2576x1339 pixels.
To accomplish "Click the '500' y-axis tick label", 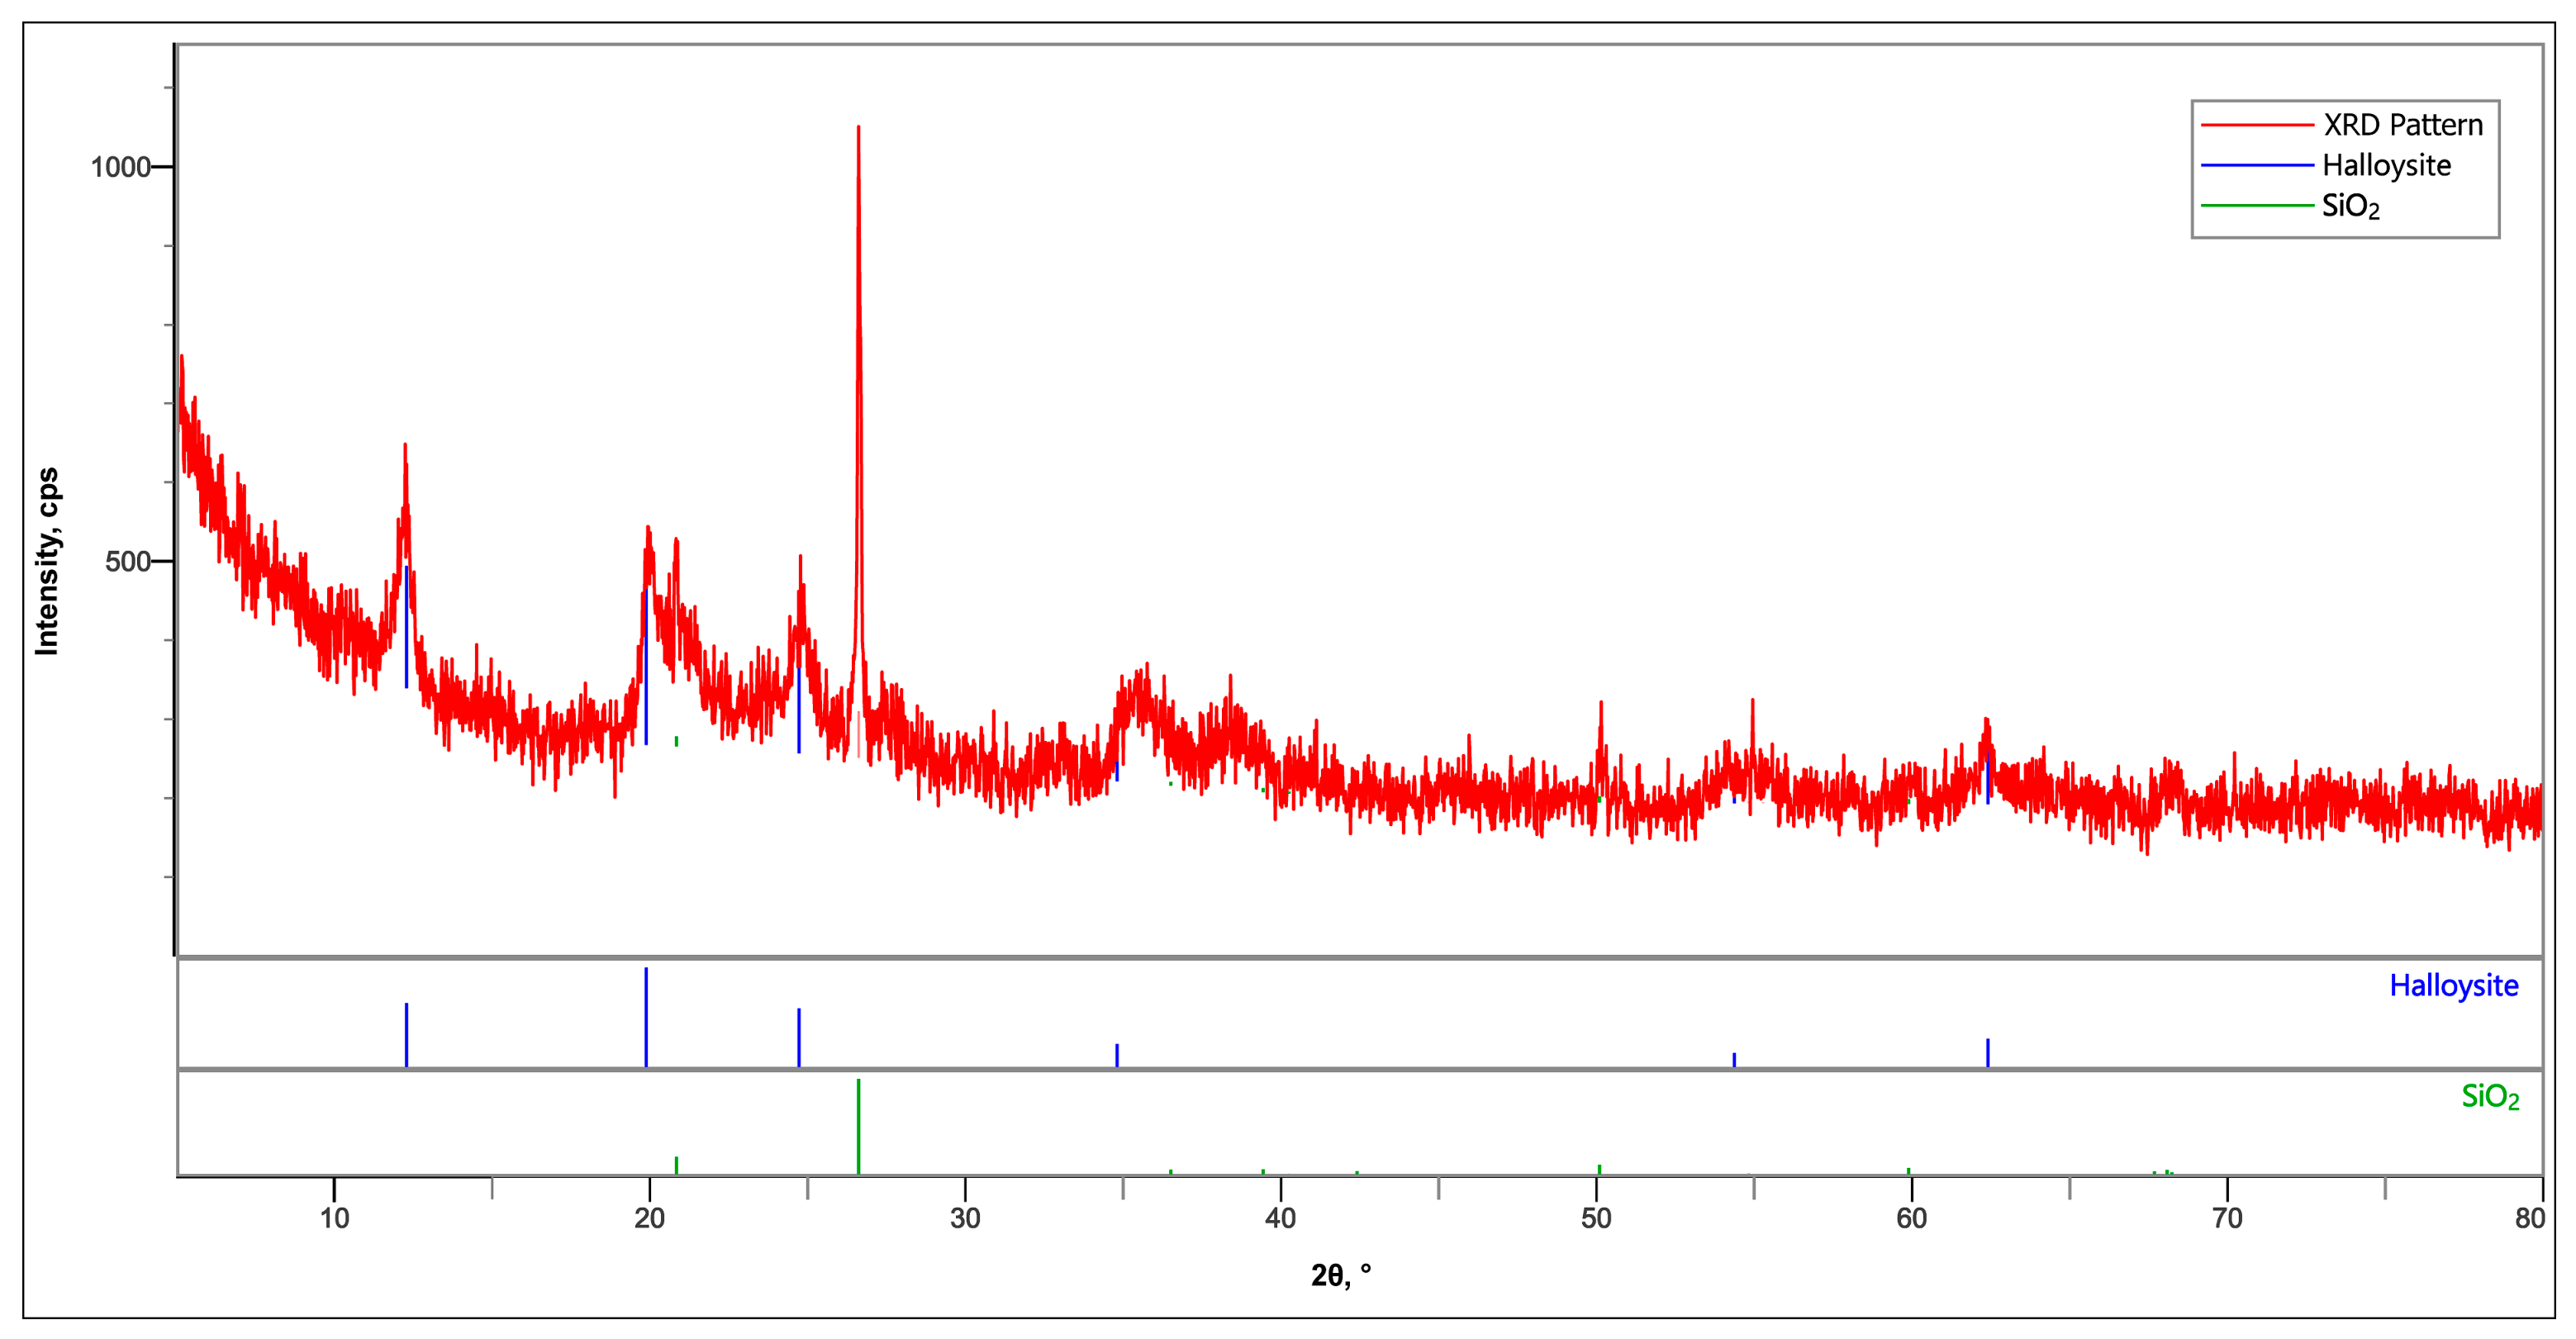I will (128, 561).
